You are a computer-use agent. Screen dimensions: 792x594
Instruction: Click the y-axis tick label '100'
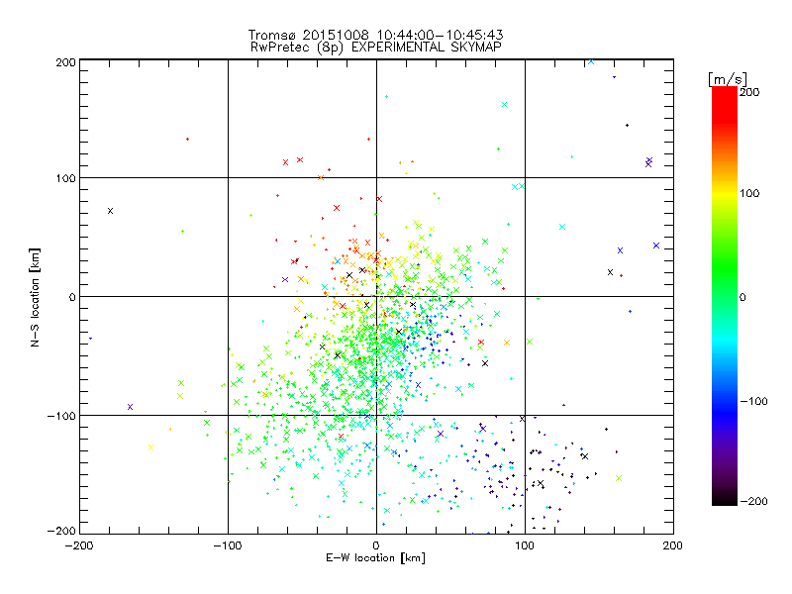click(65, 178)
